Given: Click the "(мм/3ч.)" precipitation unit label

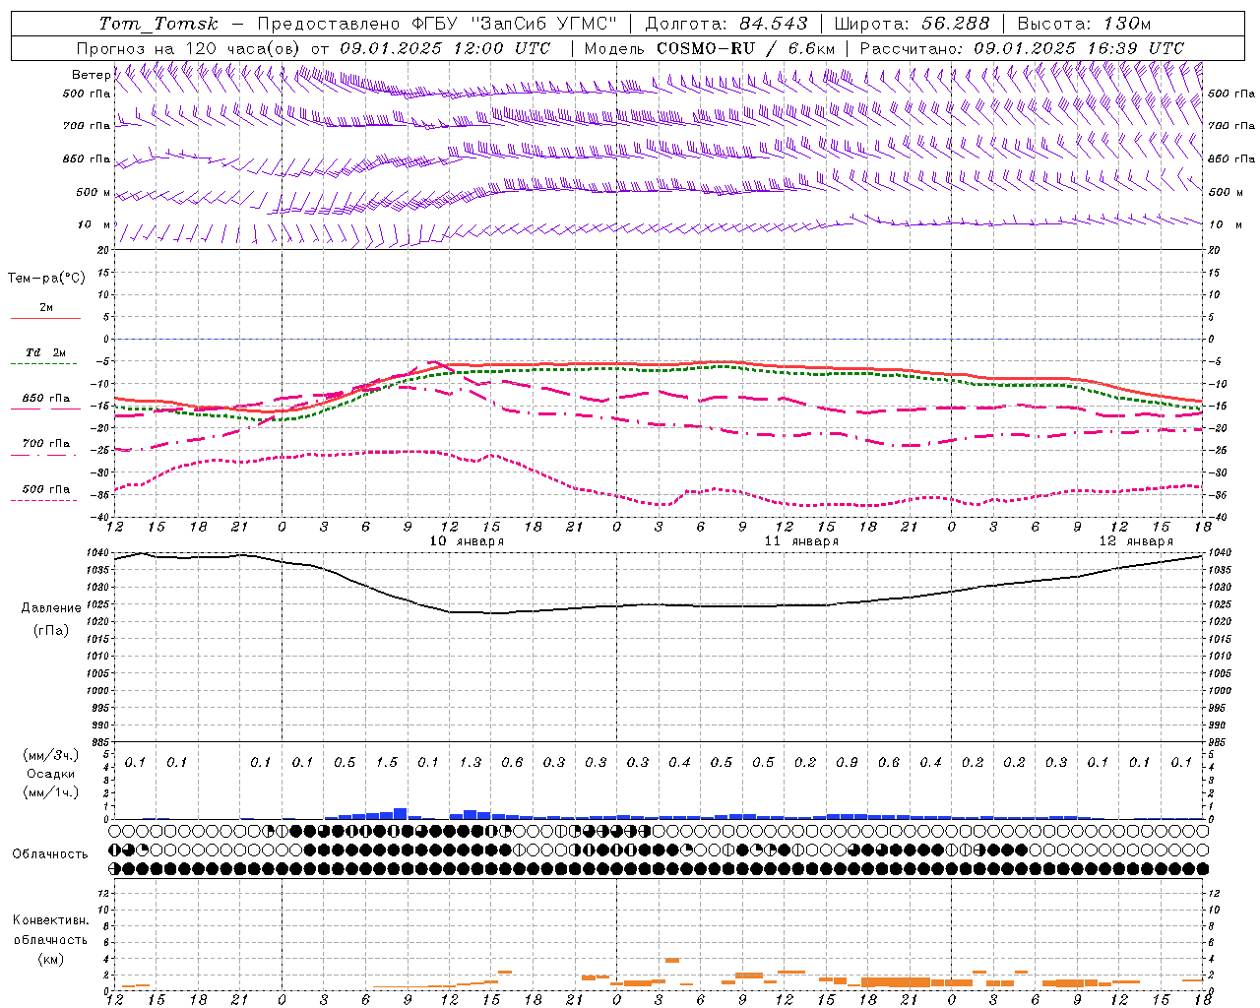Looking at the screenshot, I should pyautogui.click(x=50, y=755).
